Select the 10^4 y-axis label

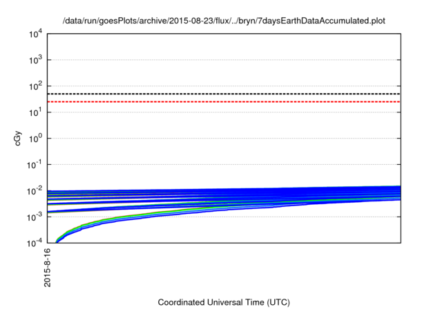(x=36, y=34)
